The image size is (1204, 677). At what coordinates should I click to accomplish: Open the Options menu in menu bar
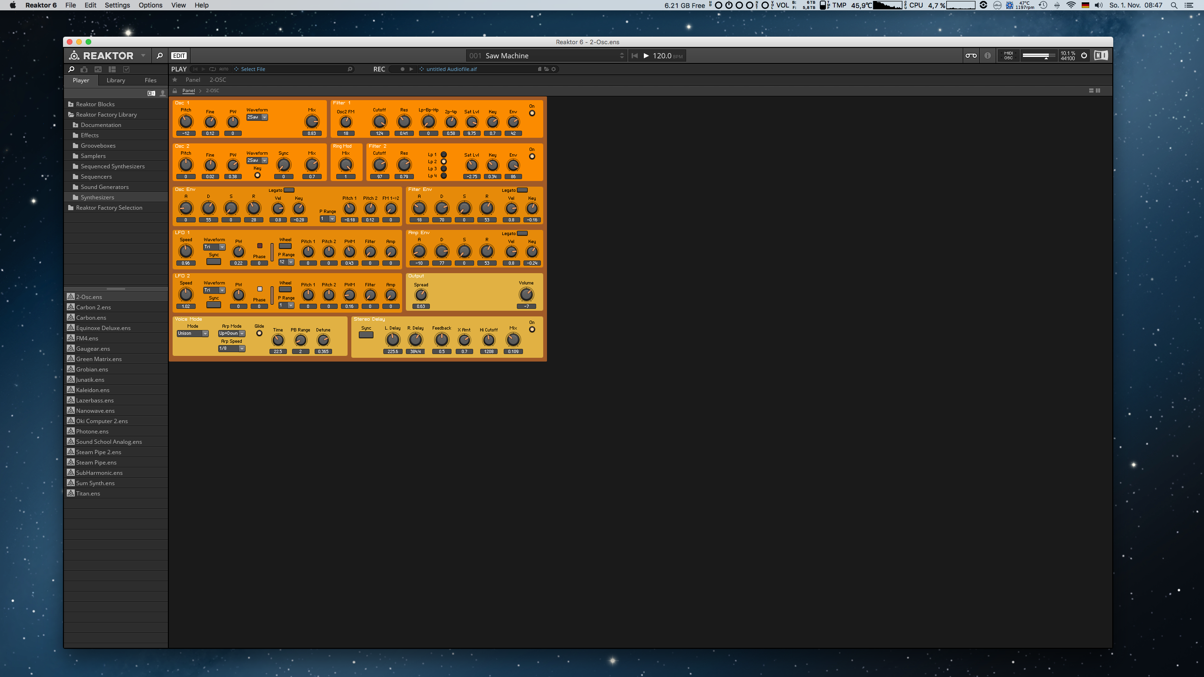(x=150, y=5)
